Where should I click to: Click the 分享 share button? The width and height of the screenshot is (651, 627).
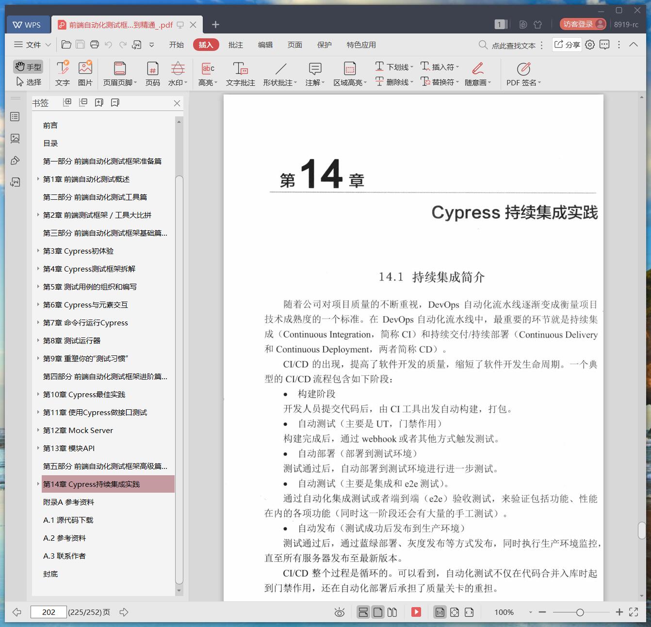coord(567,45)
